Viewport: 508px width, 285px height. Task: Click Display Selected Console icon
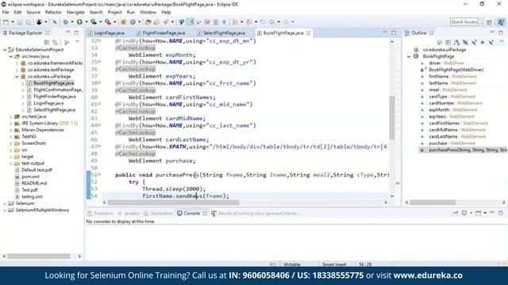pyautogui.click(x=464, y=213)
